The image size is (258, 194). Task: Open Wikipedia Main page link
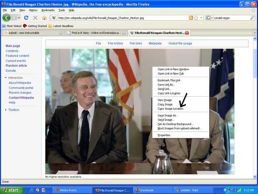pos(13,46)
